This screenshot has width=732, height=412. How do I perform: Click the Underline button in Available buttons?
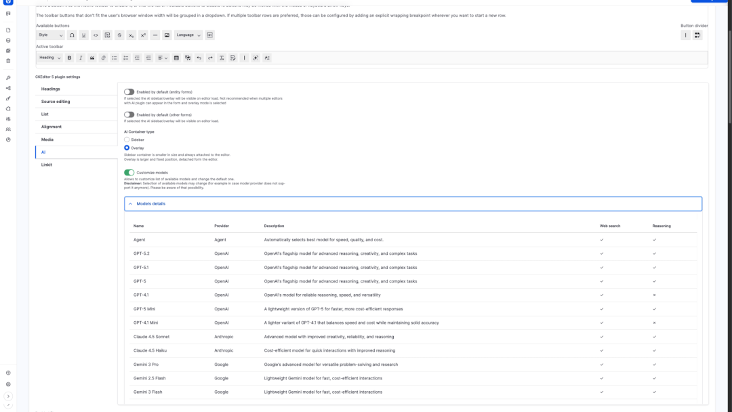click(x=83, y=35)
